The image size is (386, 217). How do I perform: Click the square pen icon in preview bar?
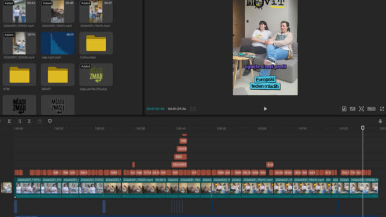(344, 108)
